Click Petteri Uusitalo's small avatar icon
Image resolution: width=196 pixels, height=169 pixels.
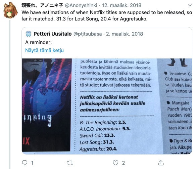pyautogui.click(x=29, y=34)
